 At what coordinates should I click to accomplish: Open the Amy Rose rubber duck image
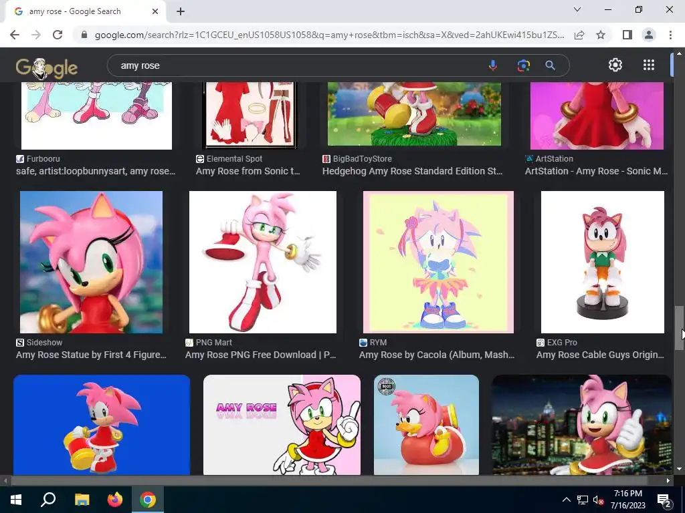click(x=426, y=424)
